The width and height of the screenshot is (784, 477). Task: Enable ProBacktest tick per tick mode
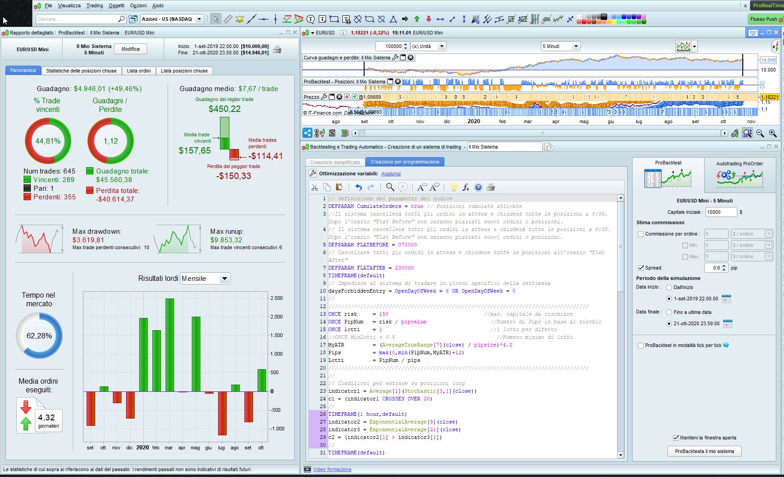tap(641, 346)
